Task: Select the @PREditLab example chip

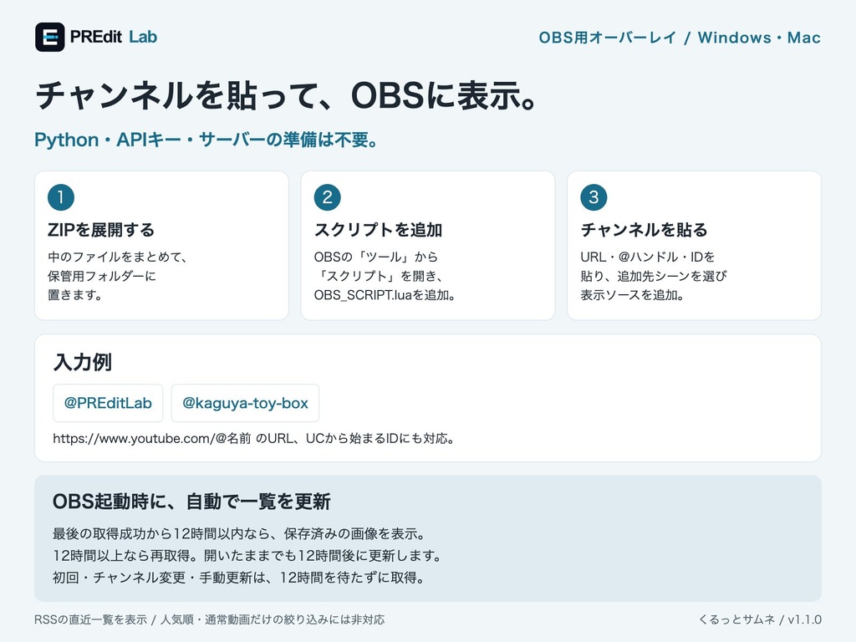Action: (108, 403)
